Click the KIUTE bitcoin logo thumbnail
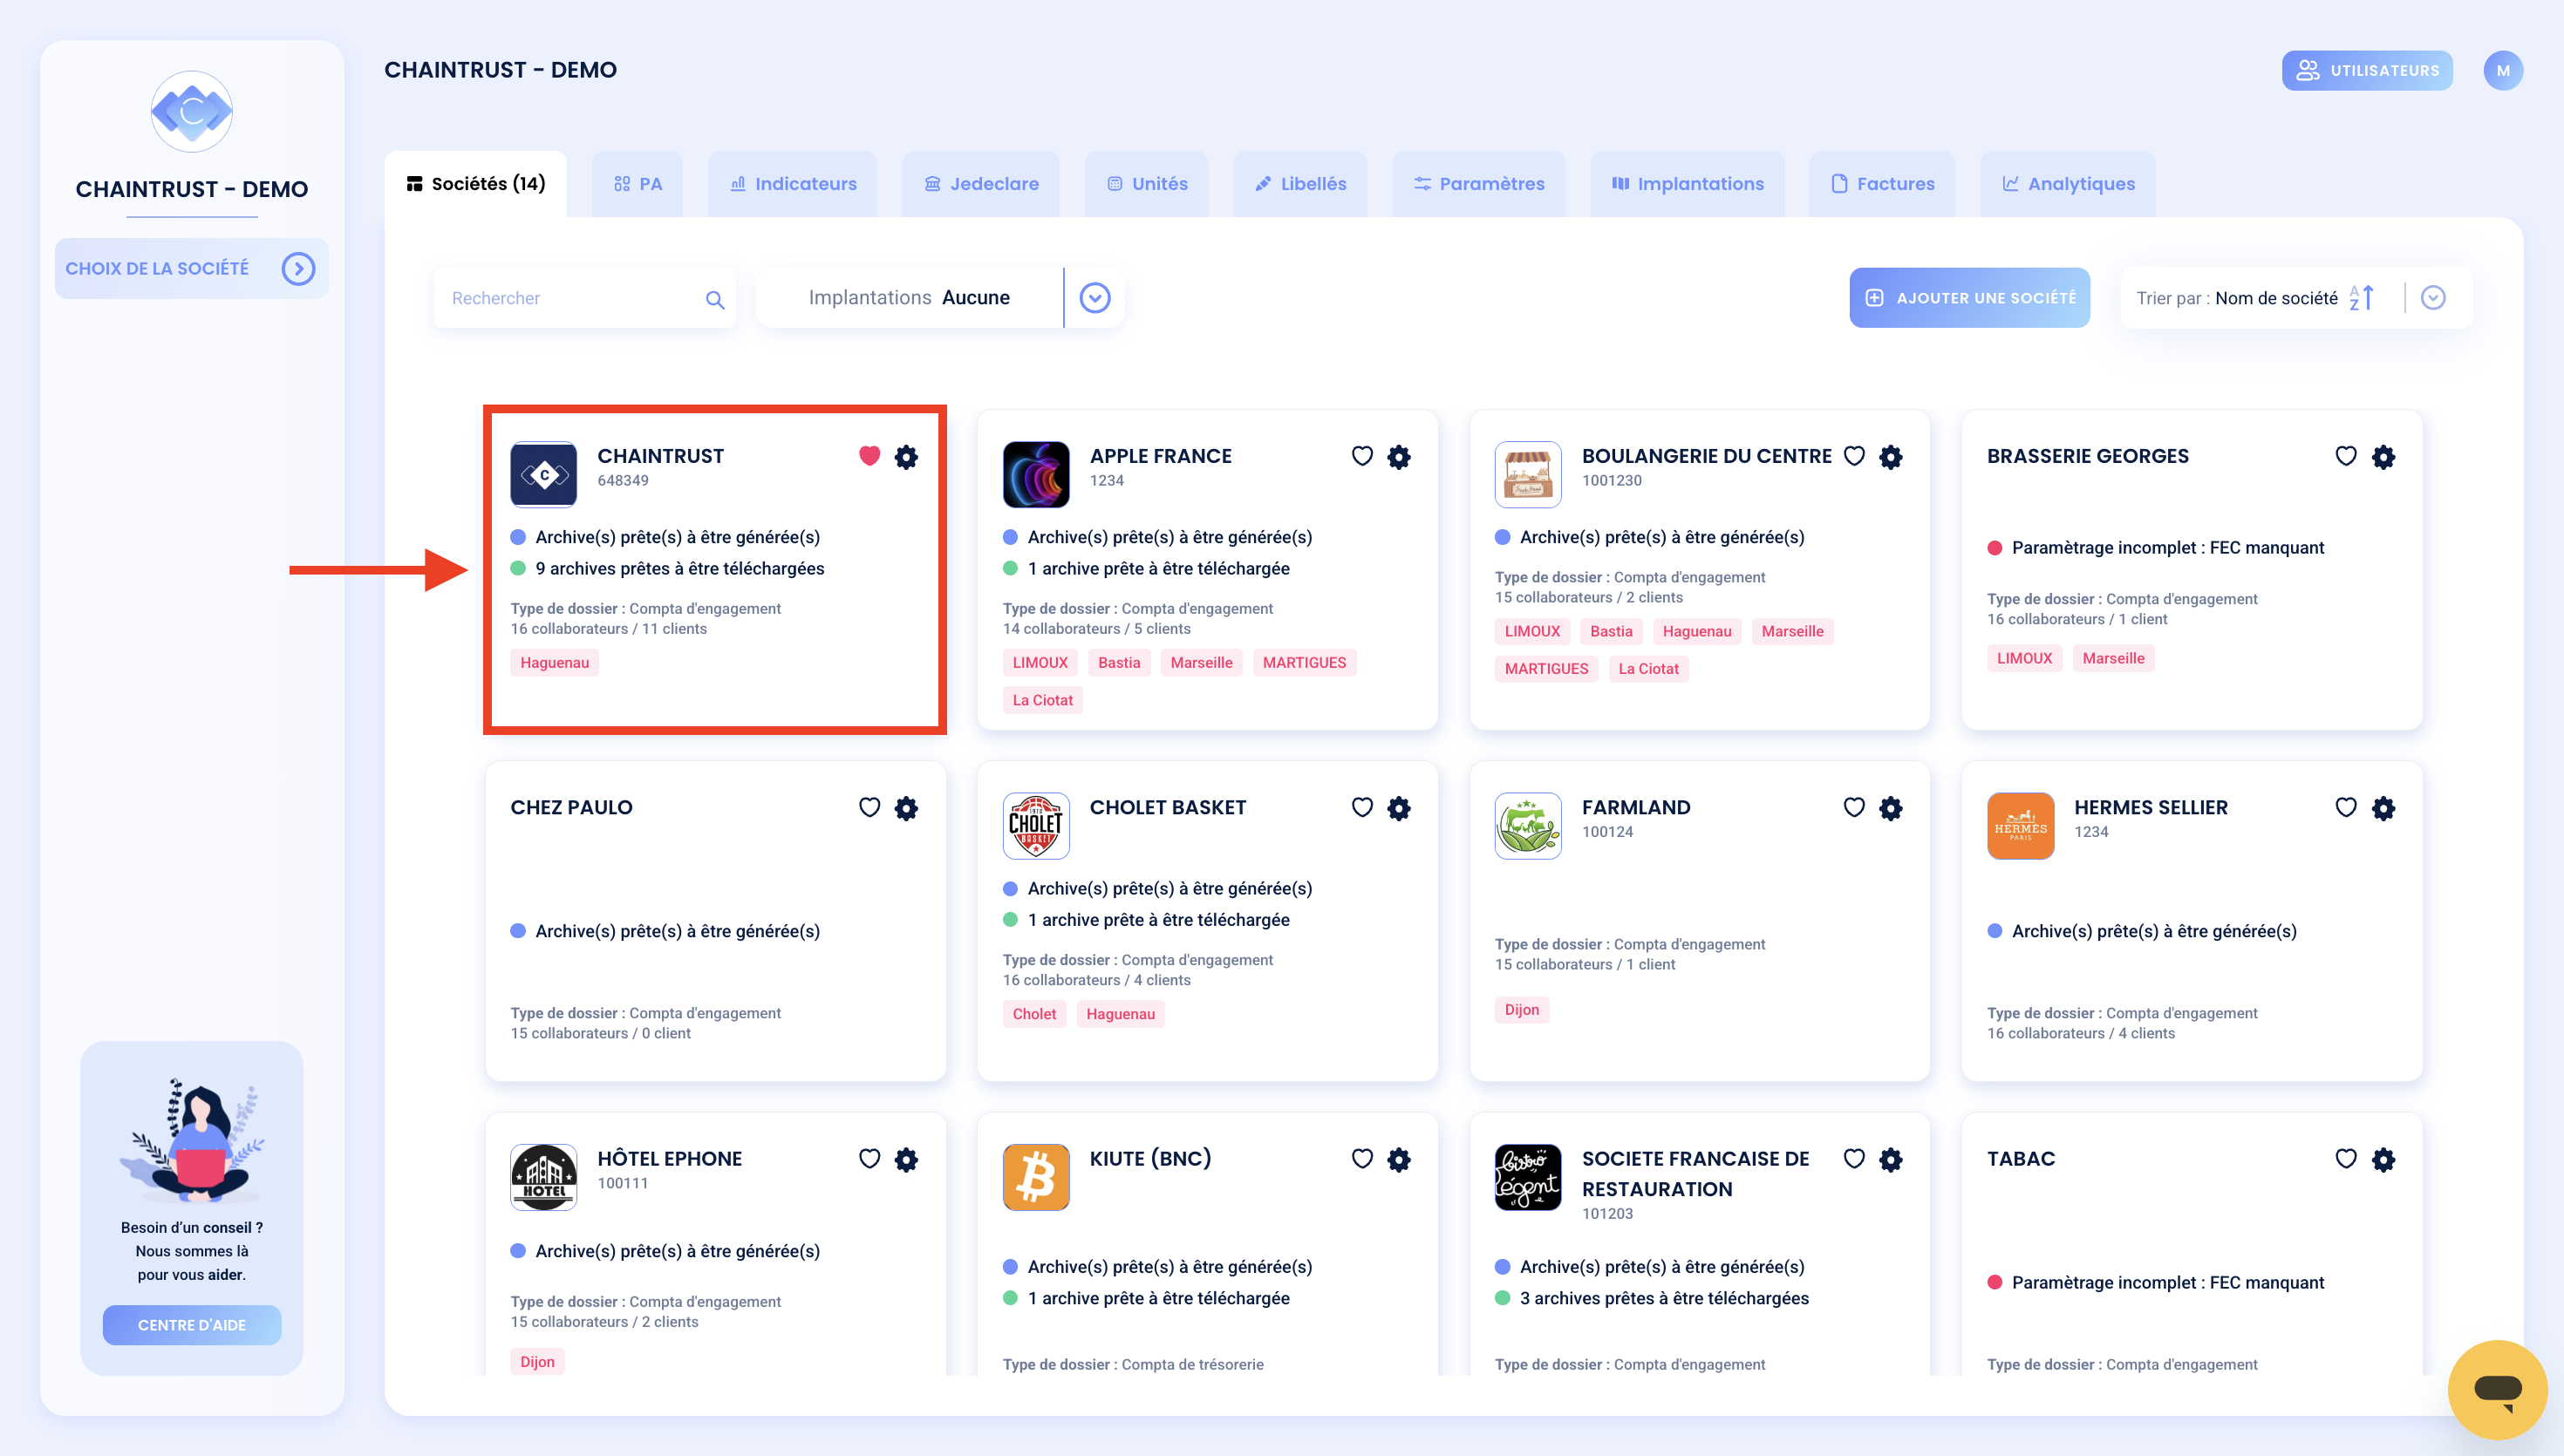 [1036, 1177]
